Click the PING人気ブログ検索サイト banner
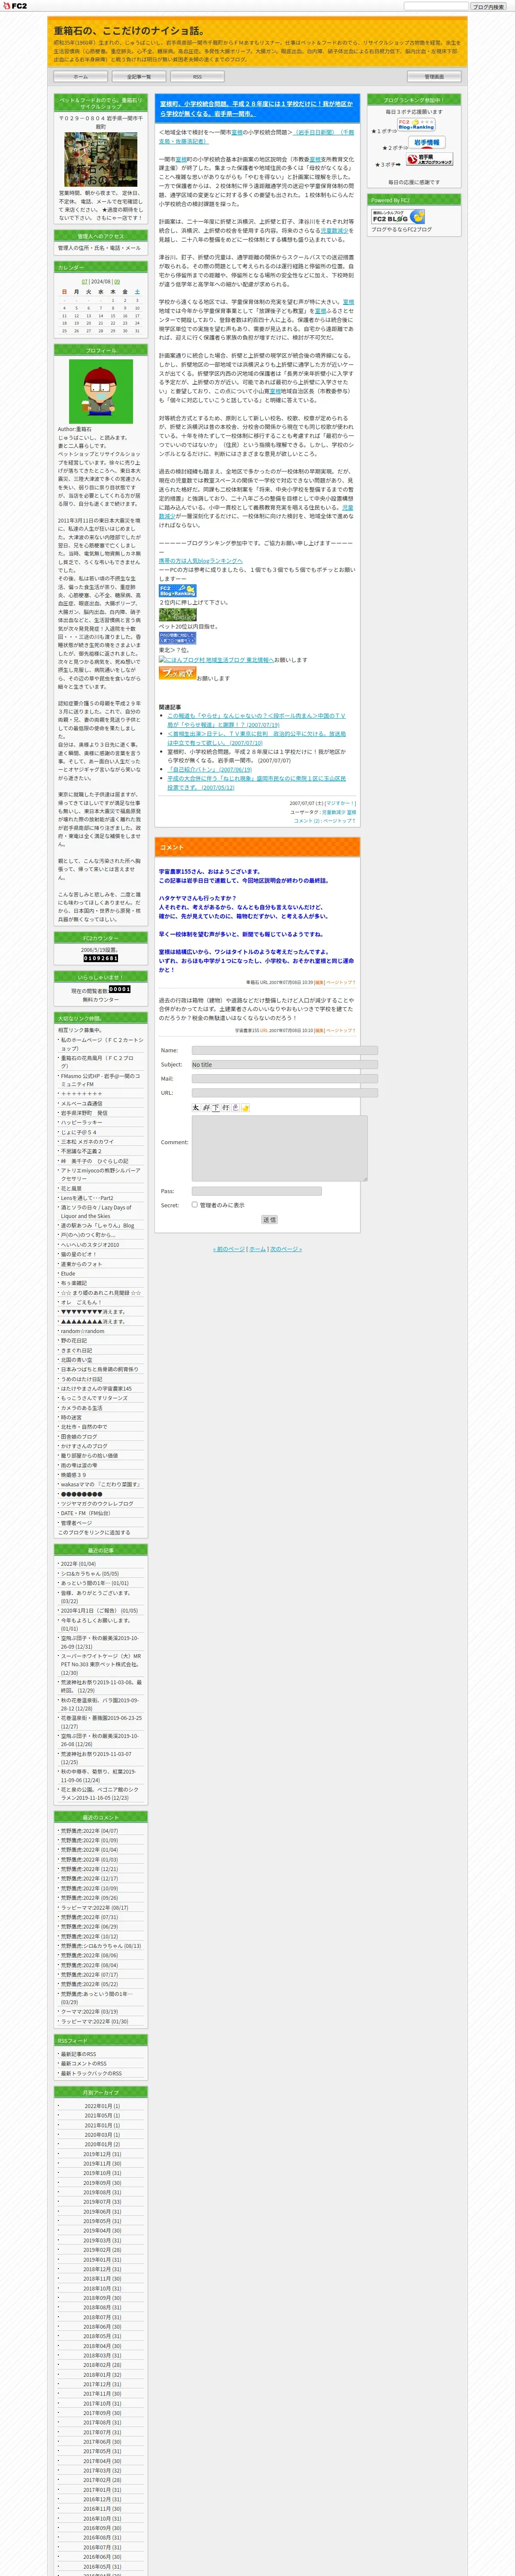 (178, 637)
